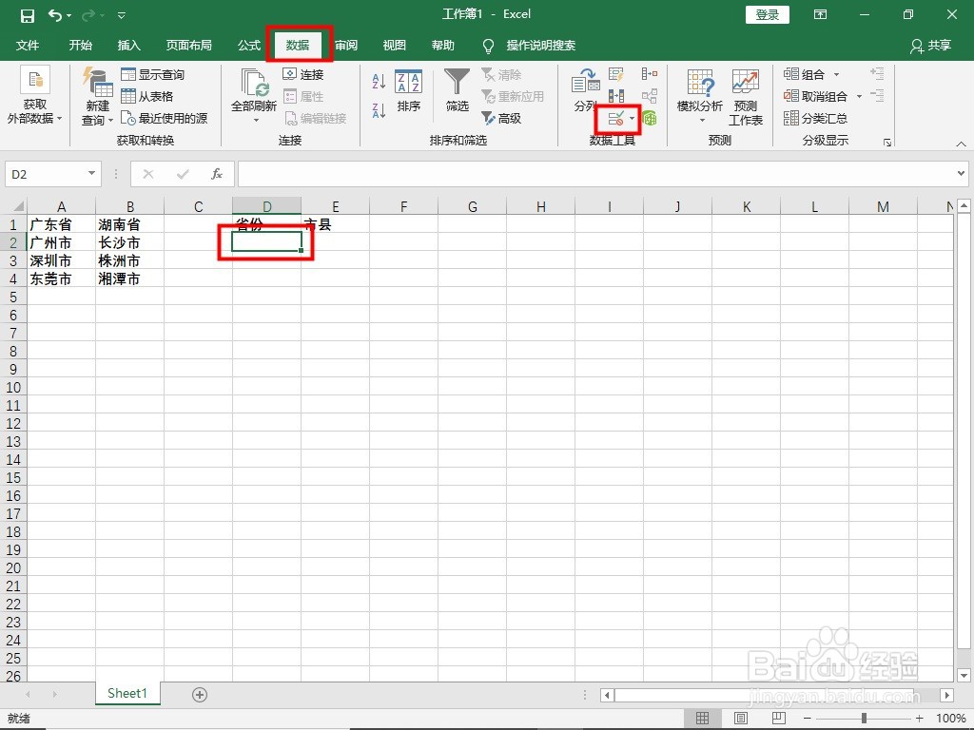Click Show Queries (显示查询)
974x730 pixels.
coord(153,74)
